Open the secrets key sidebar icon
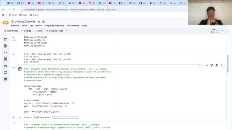 pos(5,66)
